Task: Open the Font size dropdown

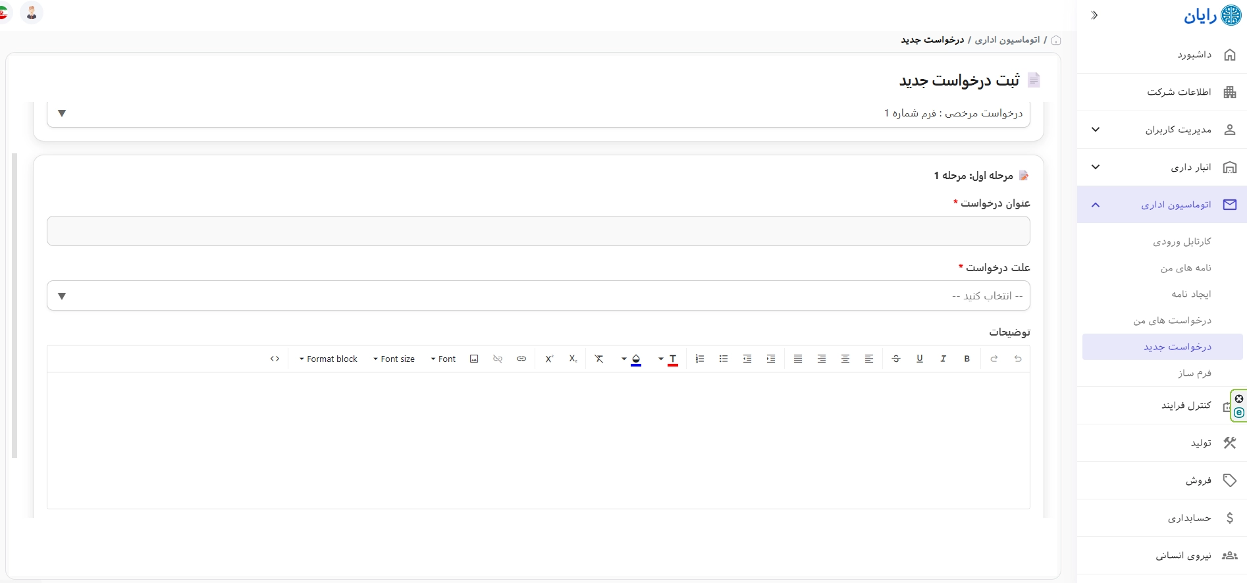Action: click(394, 359)
